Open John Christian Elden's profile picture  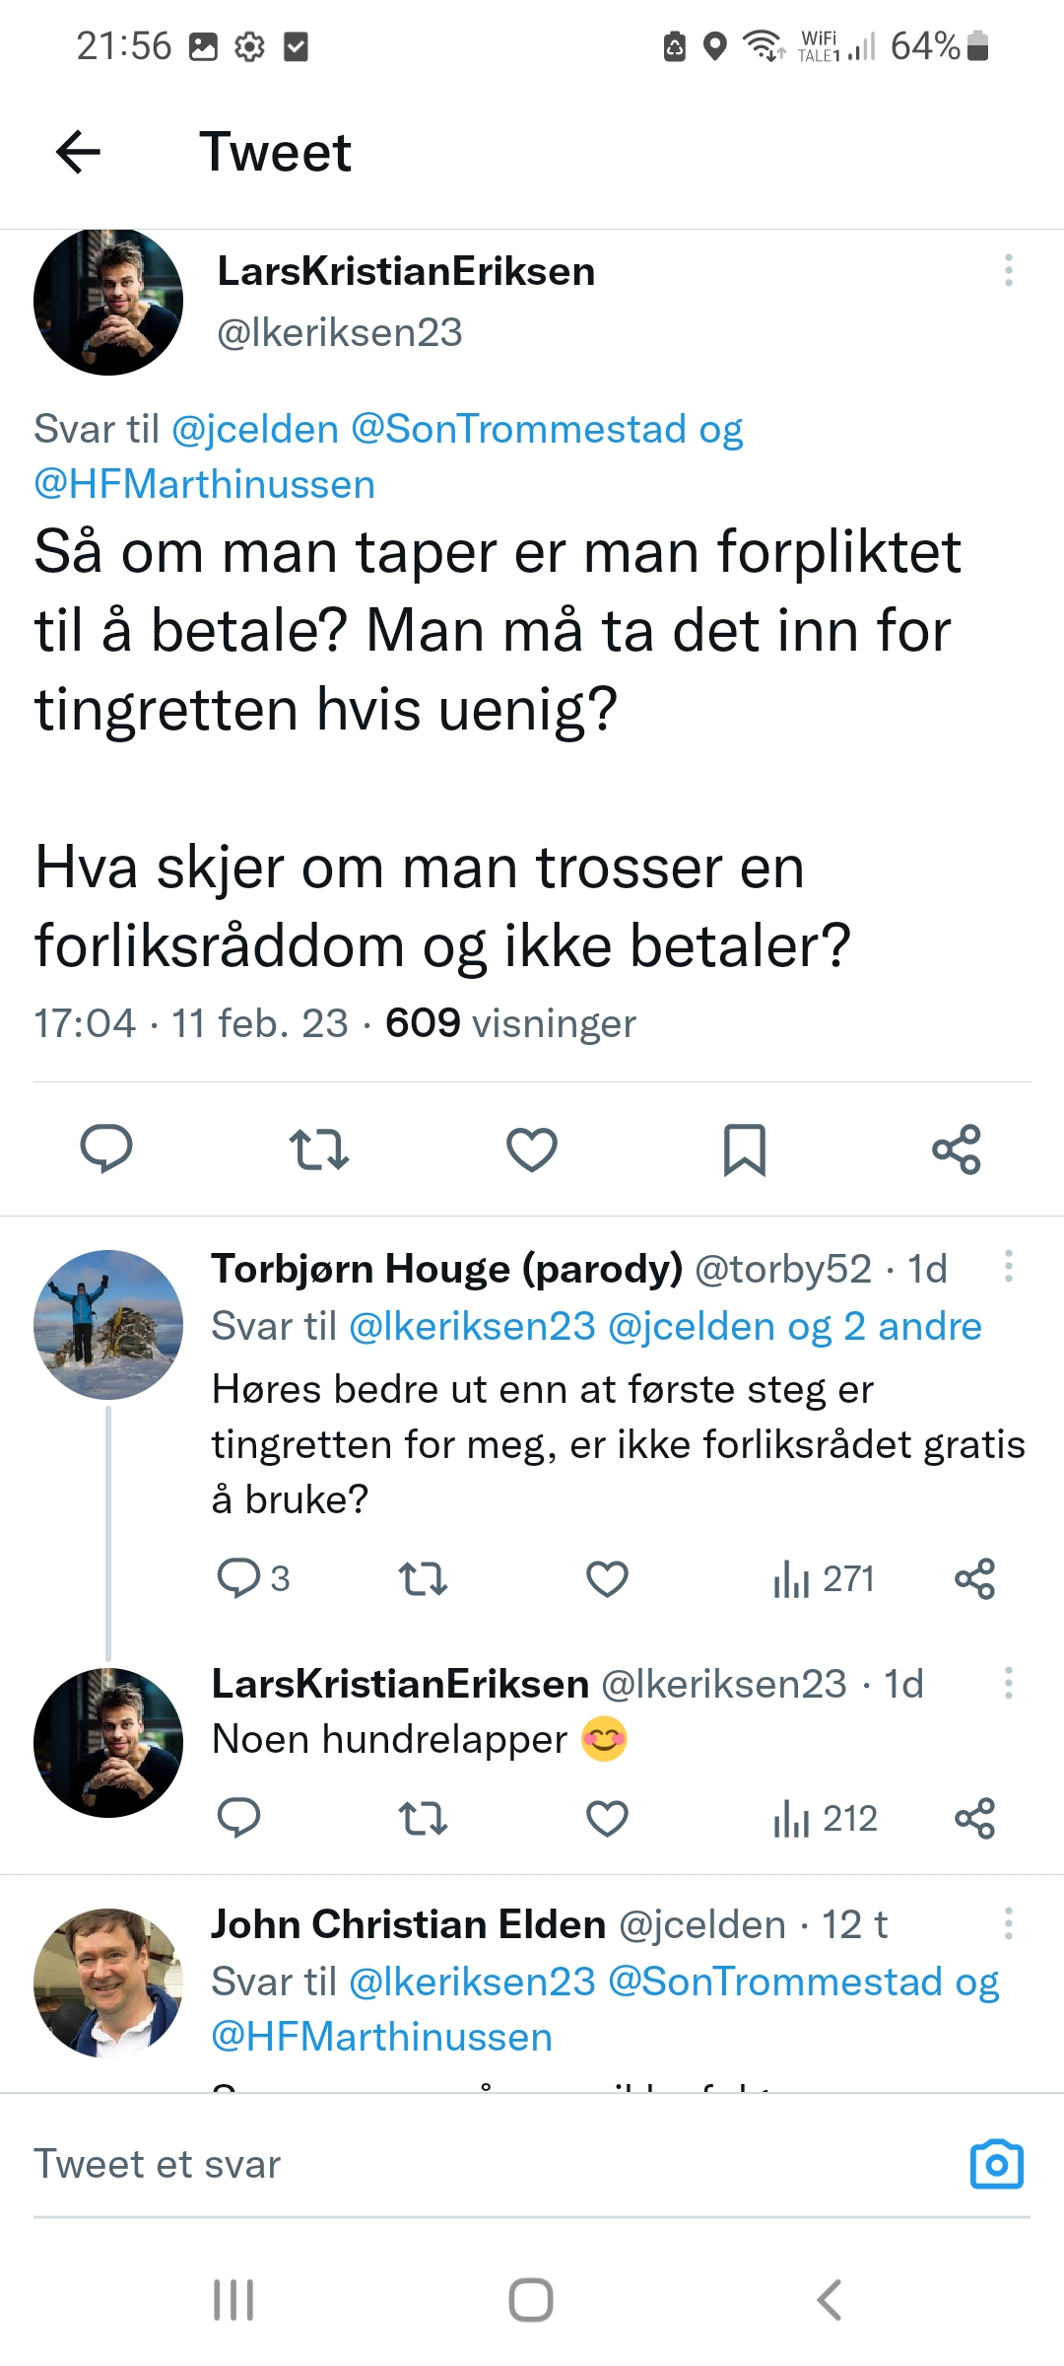coord(108,1983)
